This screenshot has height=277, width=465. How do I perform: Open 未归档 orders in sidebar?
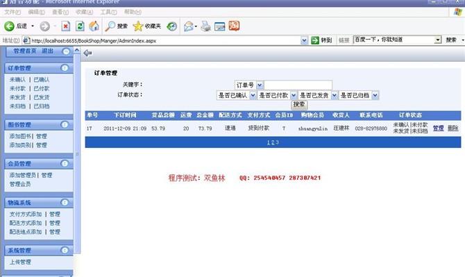click(x=17, y=106)
